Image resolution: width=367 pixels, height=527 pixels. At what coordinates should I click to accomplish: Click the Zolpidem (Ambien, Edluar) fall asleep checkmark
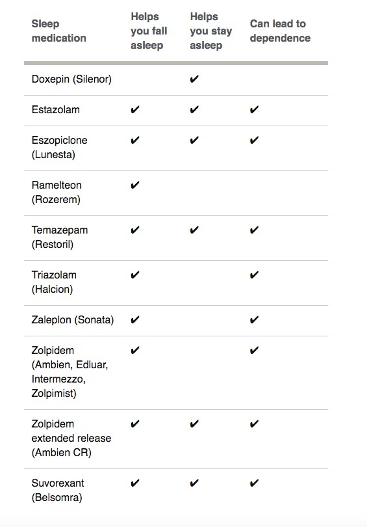click(x=135, y=351)
